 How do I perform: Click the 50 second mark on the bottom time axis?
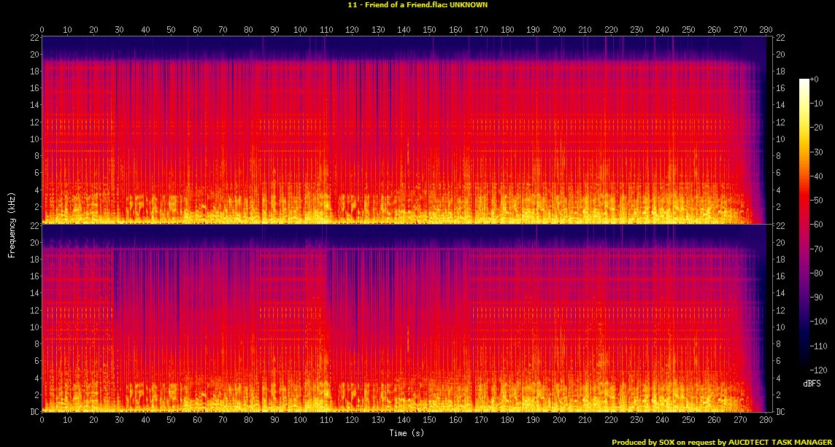click(172, 421)
